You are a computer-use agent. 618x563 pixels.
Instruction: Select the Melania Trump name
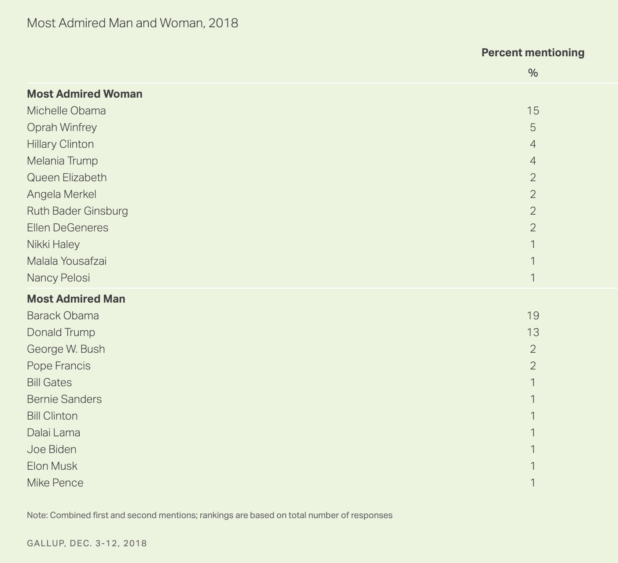[x=63, y=161]
